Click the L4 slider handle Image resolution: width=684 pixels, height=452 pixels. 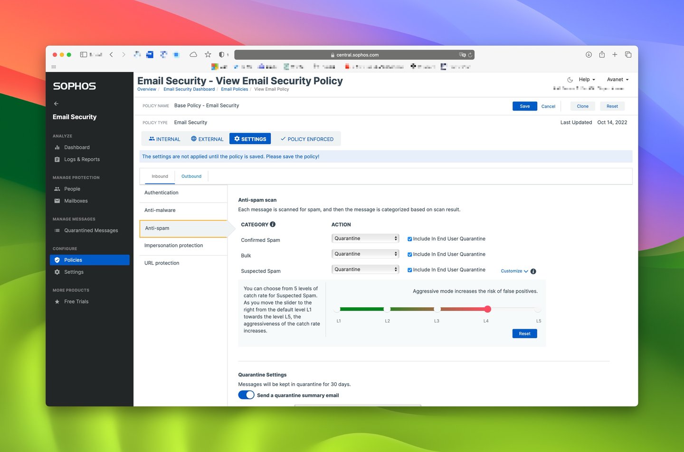coord(487,309)
